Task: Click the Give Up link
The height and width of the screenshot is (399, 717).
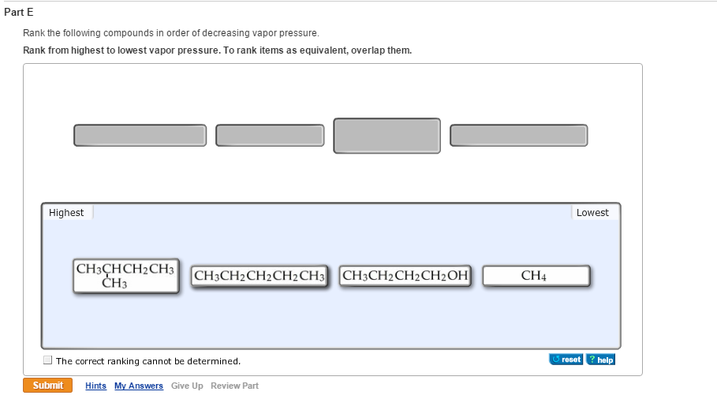Action: [x=187, y=386]
